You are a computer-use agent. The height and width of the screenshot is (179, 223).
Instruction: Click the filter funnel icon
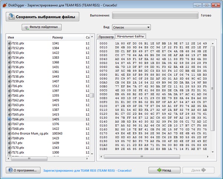click(27, 28)
